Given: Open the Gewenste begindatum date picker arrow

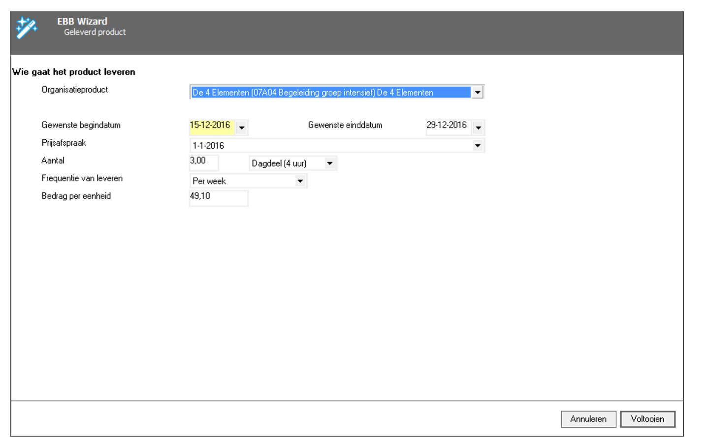Looking at the screenshot, I should tap(241, 128).
